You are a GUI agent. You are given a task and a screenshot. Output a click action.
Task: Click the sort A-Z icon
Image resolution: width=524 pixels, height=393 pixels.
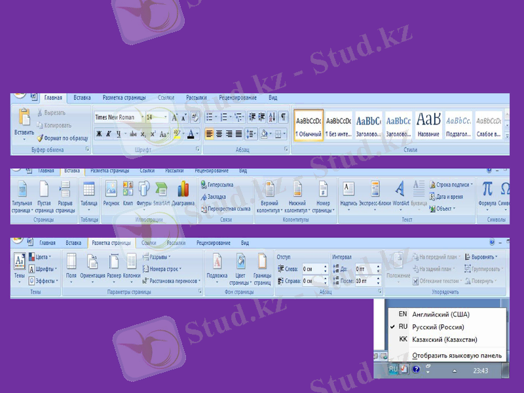(x=272, y=117)
